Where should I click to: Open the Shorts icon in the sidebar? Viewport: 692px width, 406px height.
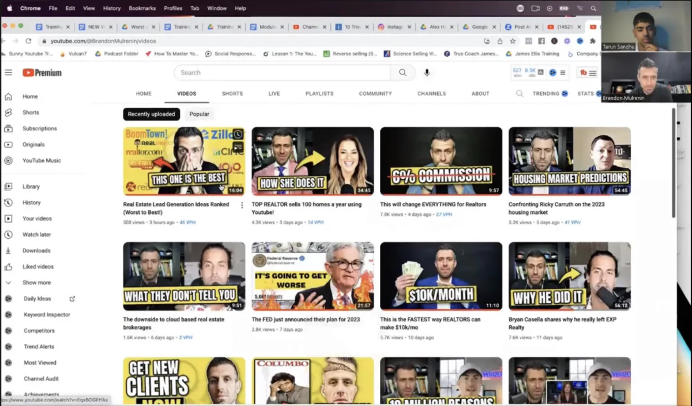[x=8, y=112]
